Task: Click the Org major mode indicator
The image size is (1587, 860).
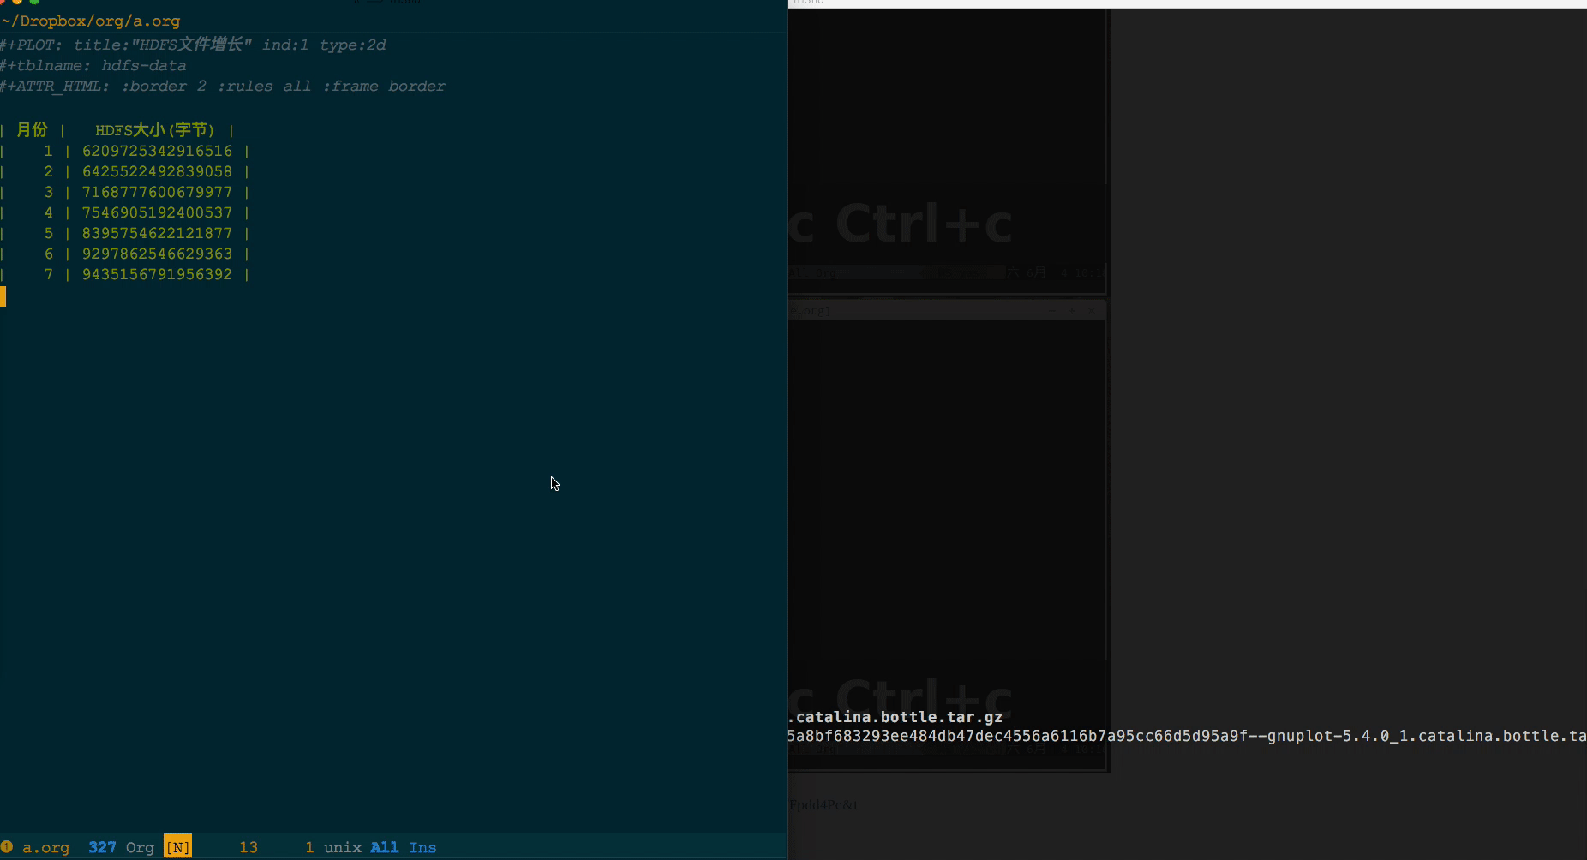Action: coord(140,847)
